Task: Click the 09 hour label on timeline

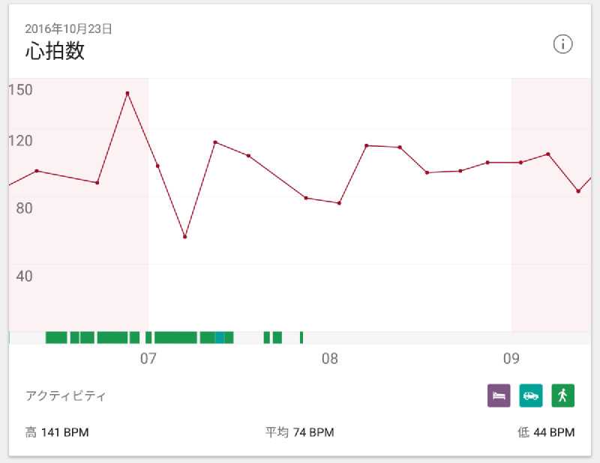Action: click(x=511, y=359)
